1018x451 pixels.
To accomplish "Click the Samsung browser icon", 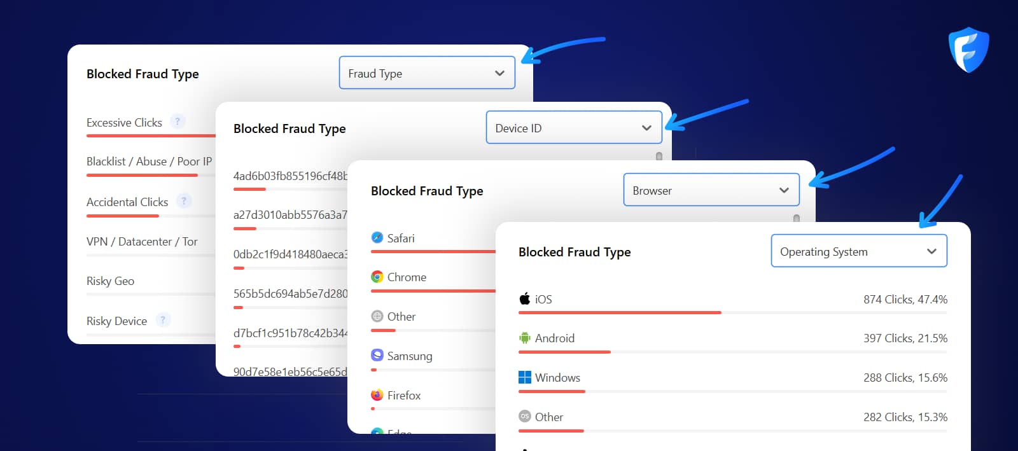I will point(377,356).
